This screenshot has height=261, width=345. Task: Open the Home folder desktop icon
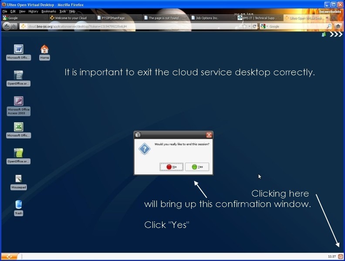[x=44, y=49]
